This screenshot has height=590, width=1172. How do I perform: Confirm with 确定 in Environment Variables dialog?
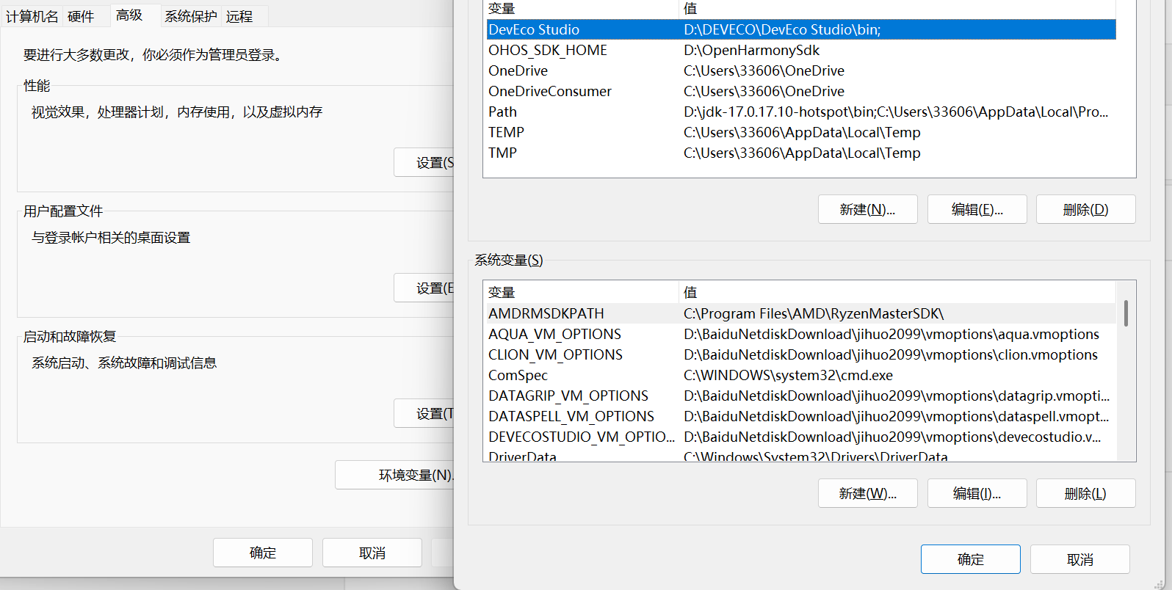tap(971, 559)
